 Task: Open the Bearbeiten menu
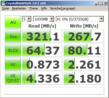coord(19,8)
